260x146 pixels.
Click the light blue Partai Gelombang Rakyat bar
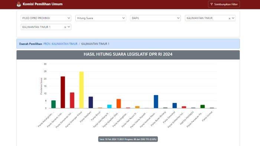(x=110, y=107)
